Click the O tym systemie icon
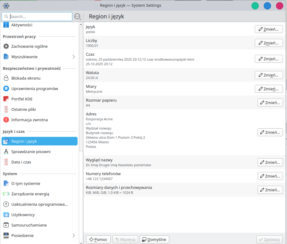The height and width of the screenshot is (244, 287). 6,183
